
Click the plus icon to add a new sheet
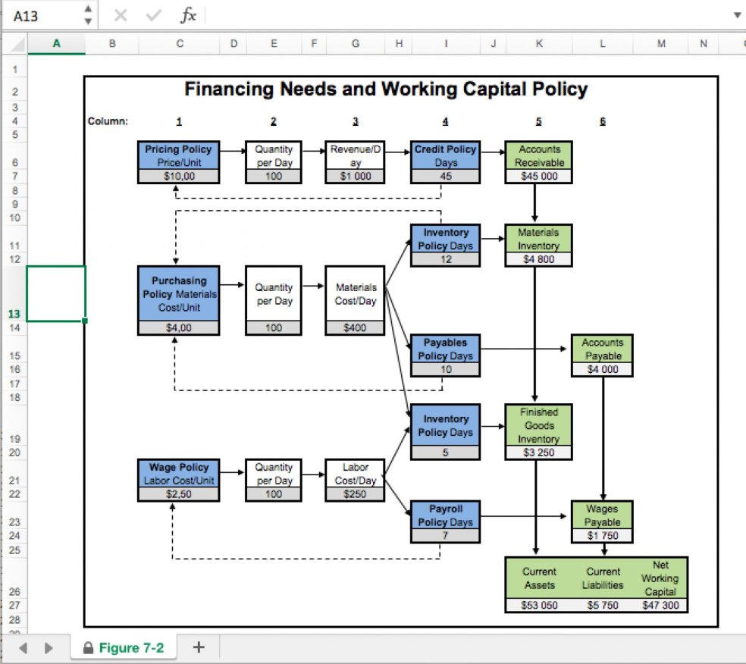pyautogui.click(x=198, y=647)
